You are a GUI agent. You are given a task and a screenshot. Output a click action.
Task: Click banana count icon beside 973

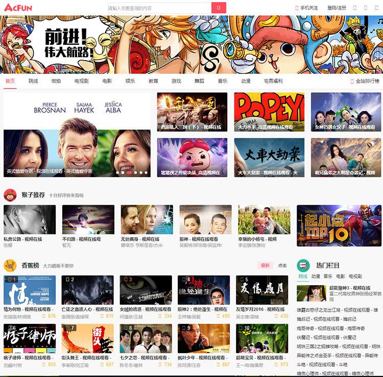pyautogui.click(x=276, y=365)
